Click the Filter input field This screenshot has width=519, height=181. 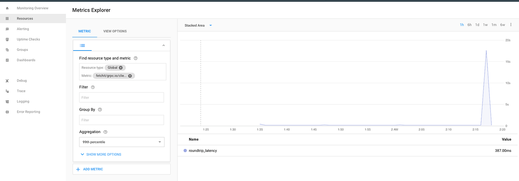pyautogui.click(x=122, y=97)
